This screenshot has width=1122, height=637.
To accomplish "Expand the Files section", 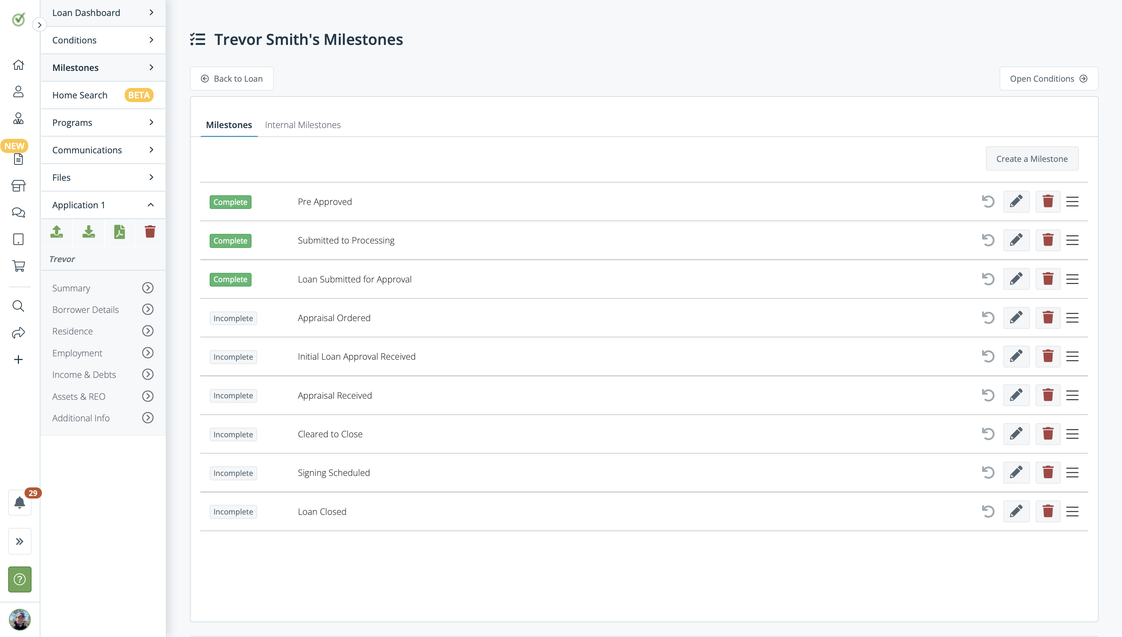I will [103, 177].
